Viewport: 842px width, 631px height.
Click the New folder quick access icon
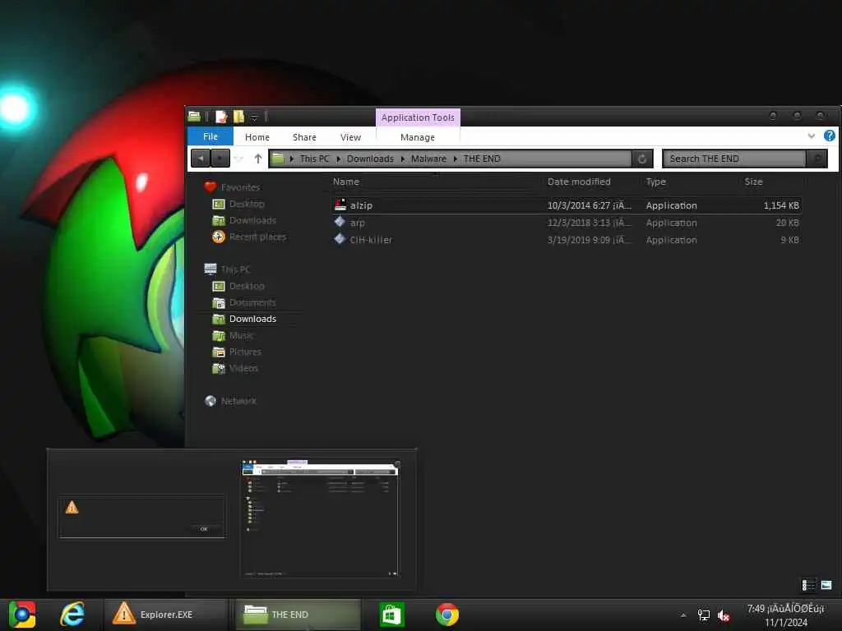click(238, 117)
